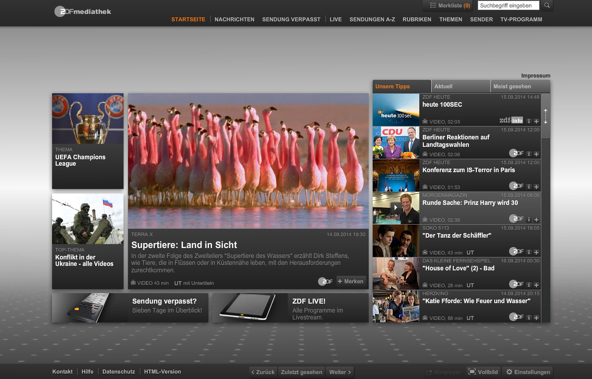Open Datenschutz footer link
This screenshot has height=379, width=592.
coord(119,372)
